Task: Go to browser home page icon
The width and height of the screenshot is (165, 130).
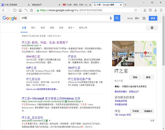Action: pyautogui.click(x=20, y=10)
